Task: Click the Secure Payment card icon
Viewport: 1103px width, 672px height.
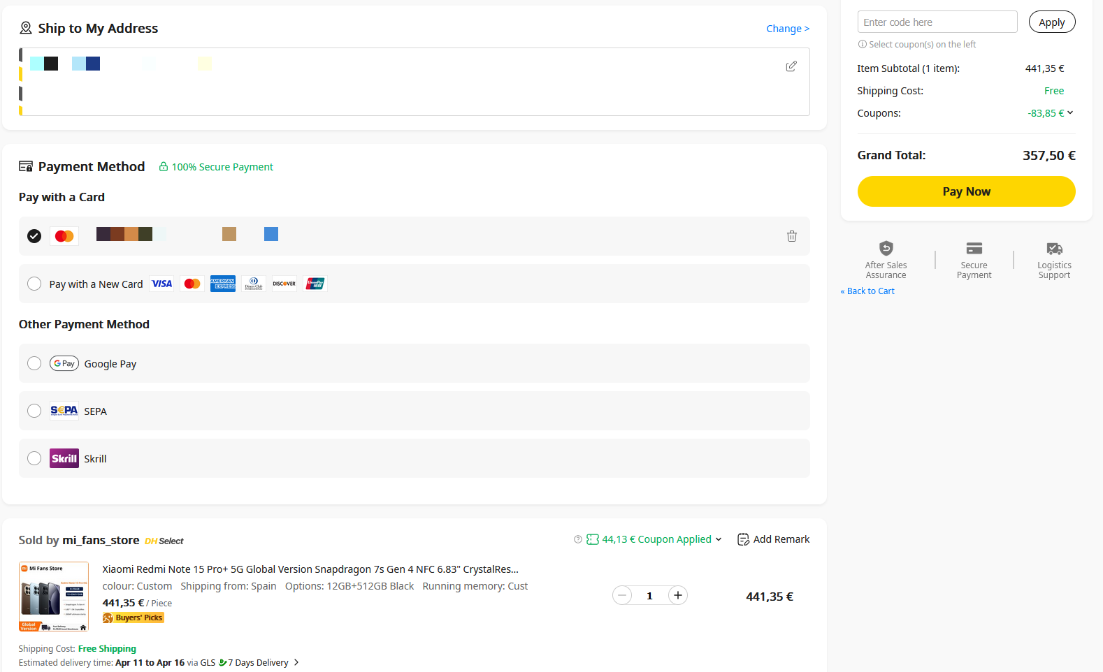Action: 974,248
